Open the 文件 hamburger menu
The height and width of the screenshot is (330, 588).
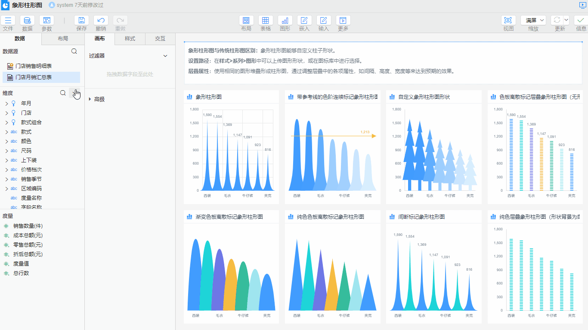8,21
